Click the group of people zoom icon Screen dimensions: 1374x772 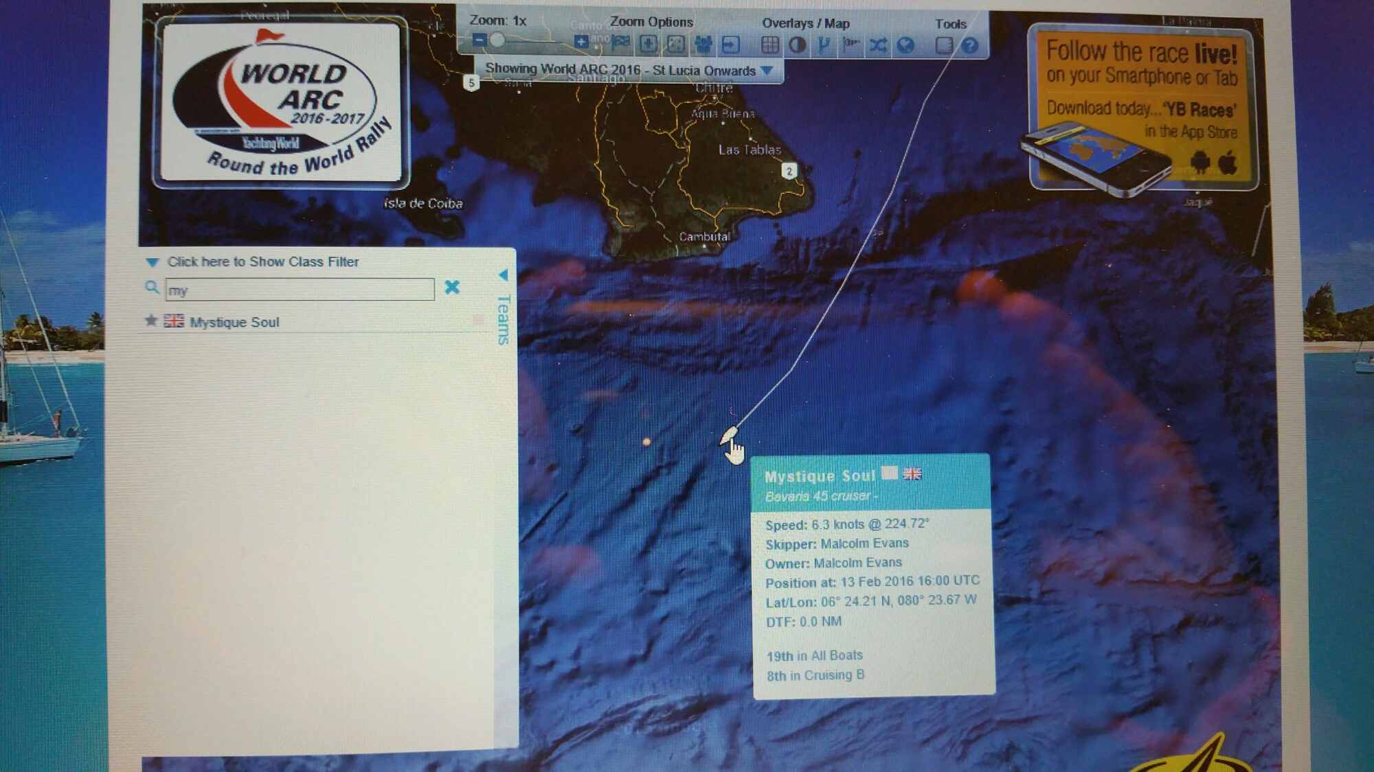[x=703, y=45]
